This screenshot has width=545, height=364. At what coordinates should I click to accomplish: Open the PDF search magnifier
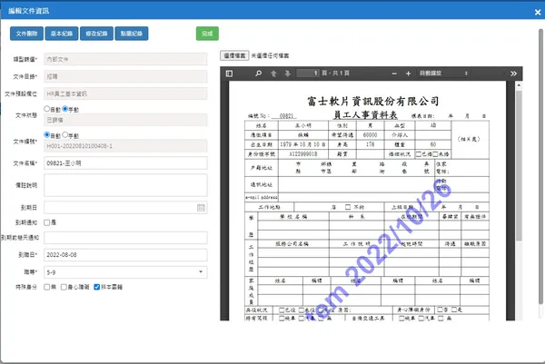click(258, 74)
